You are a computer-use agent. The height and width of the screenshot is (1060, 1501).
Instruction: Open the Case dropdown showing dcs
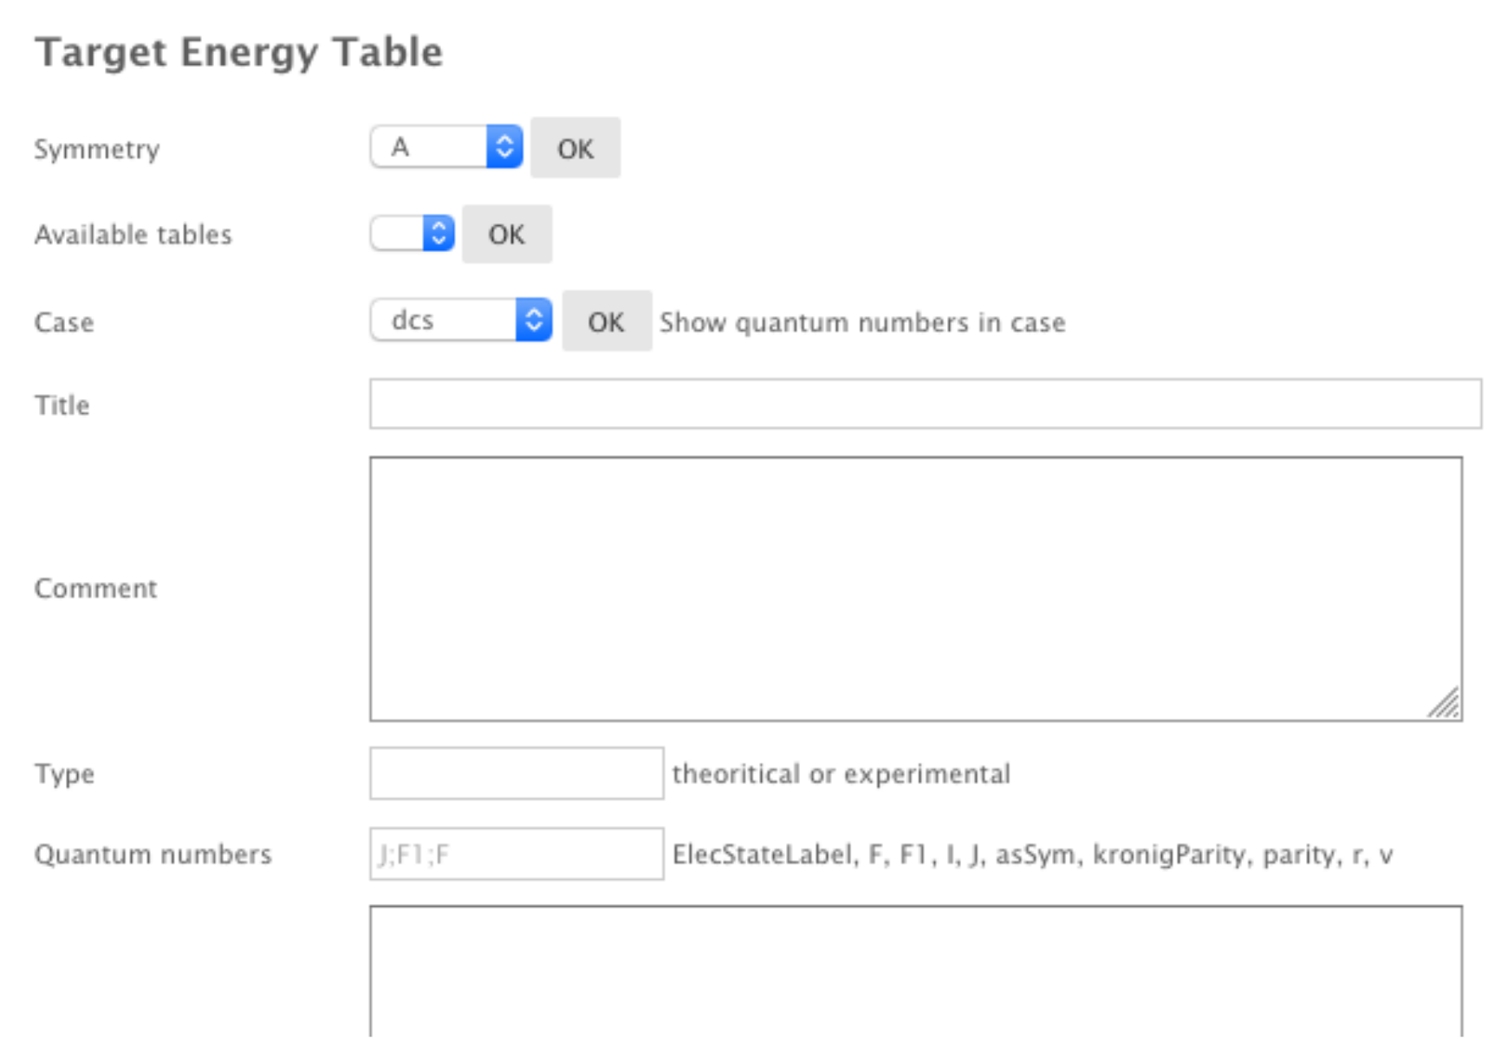(x=461, y=320)
